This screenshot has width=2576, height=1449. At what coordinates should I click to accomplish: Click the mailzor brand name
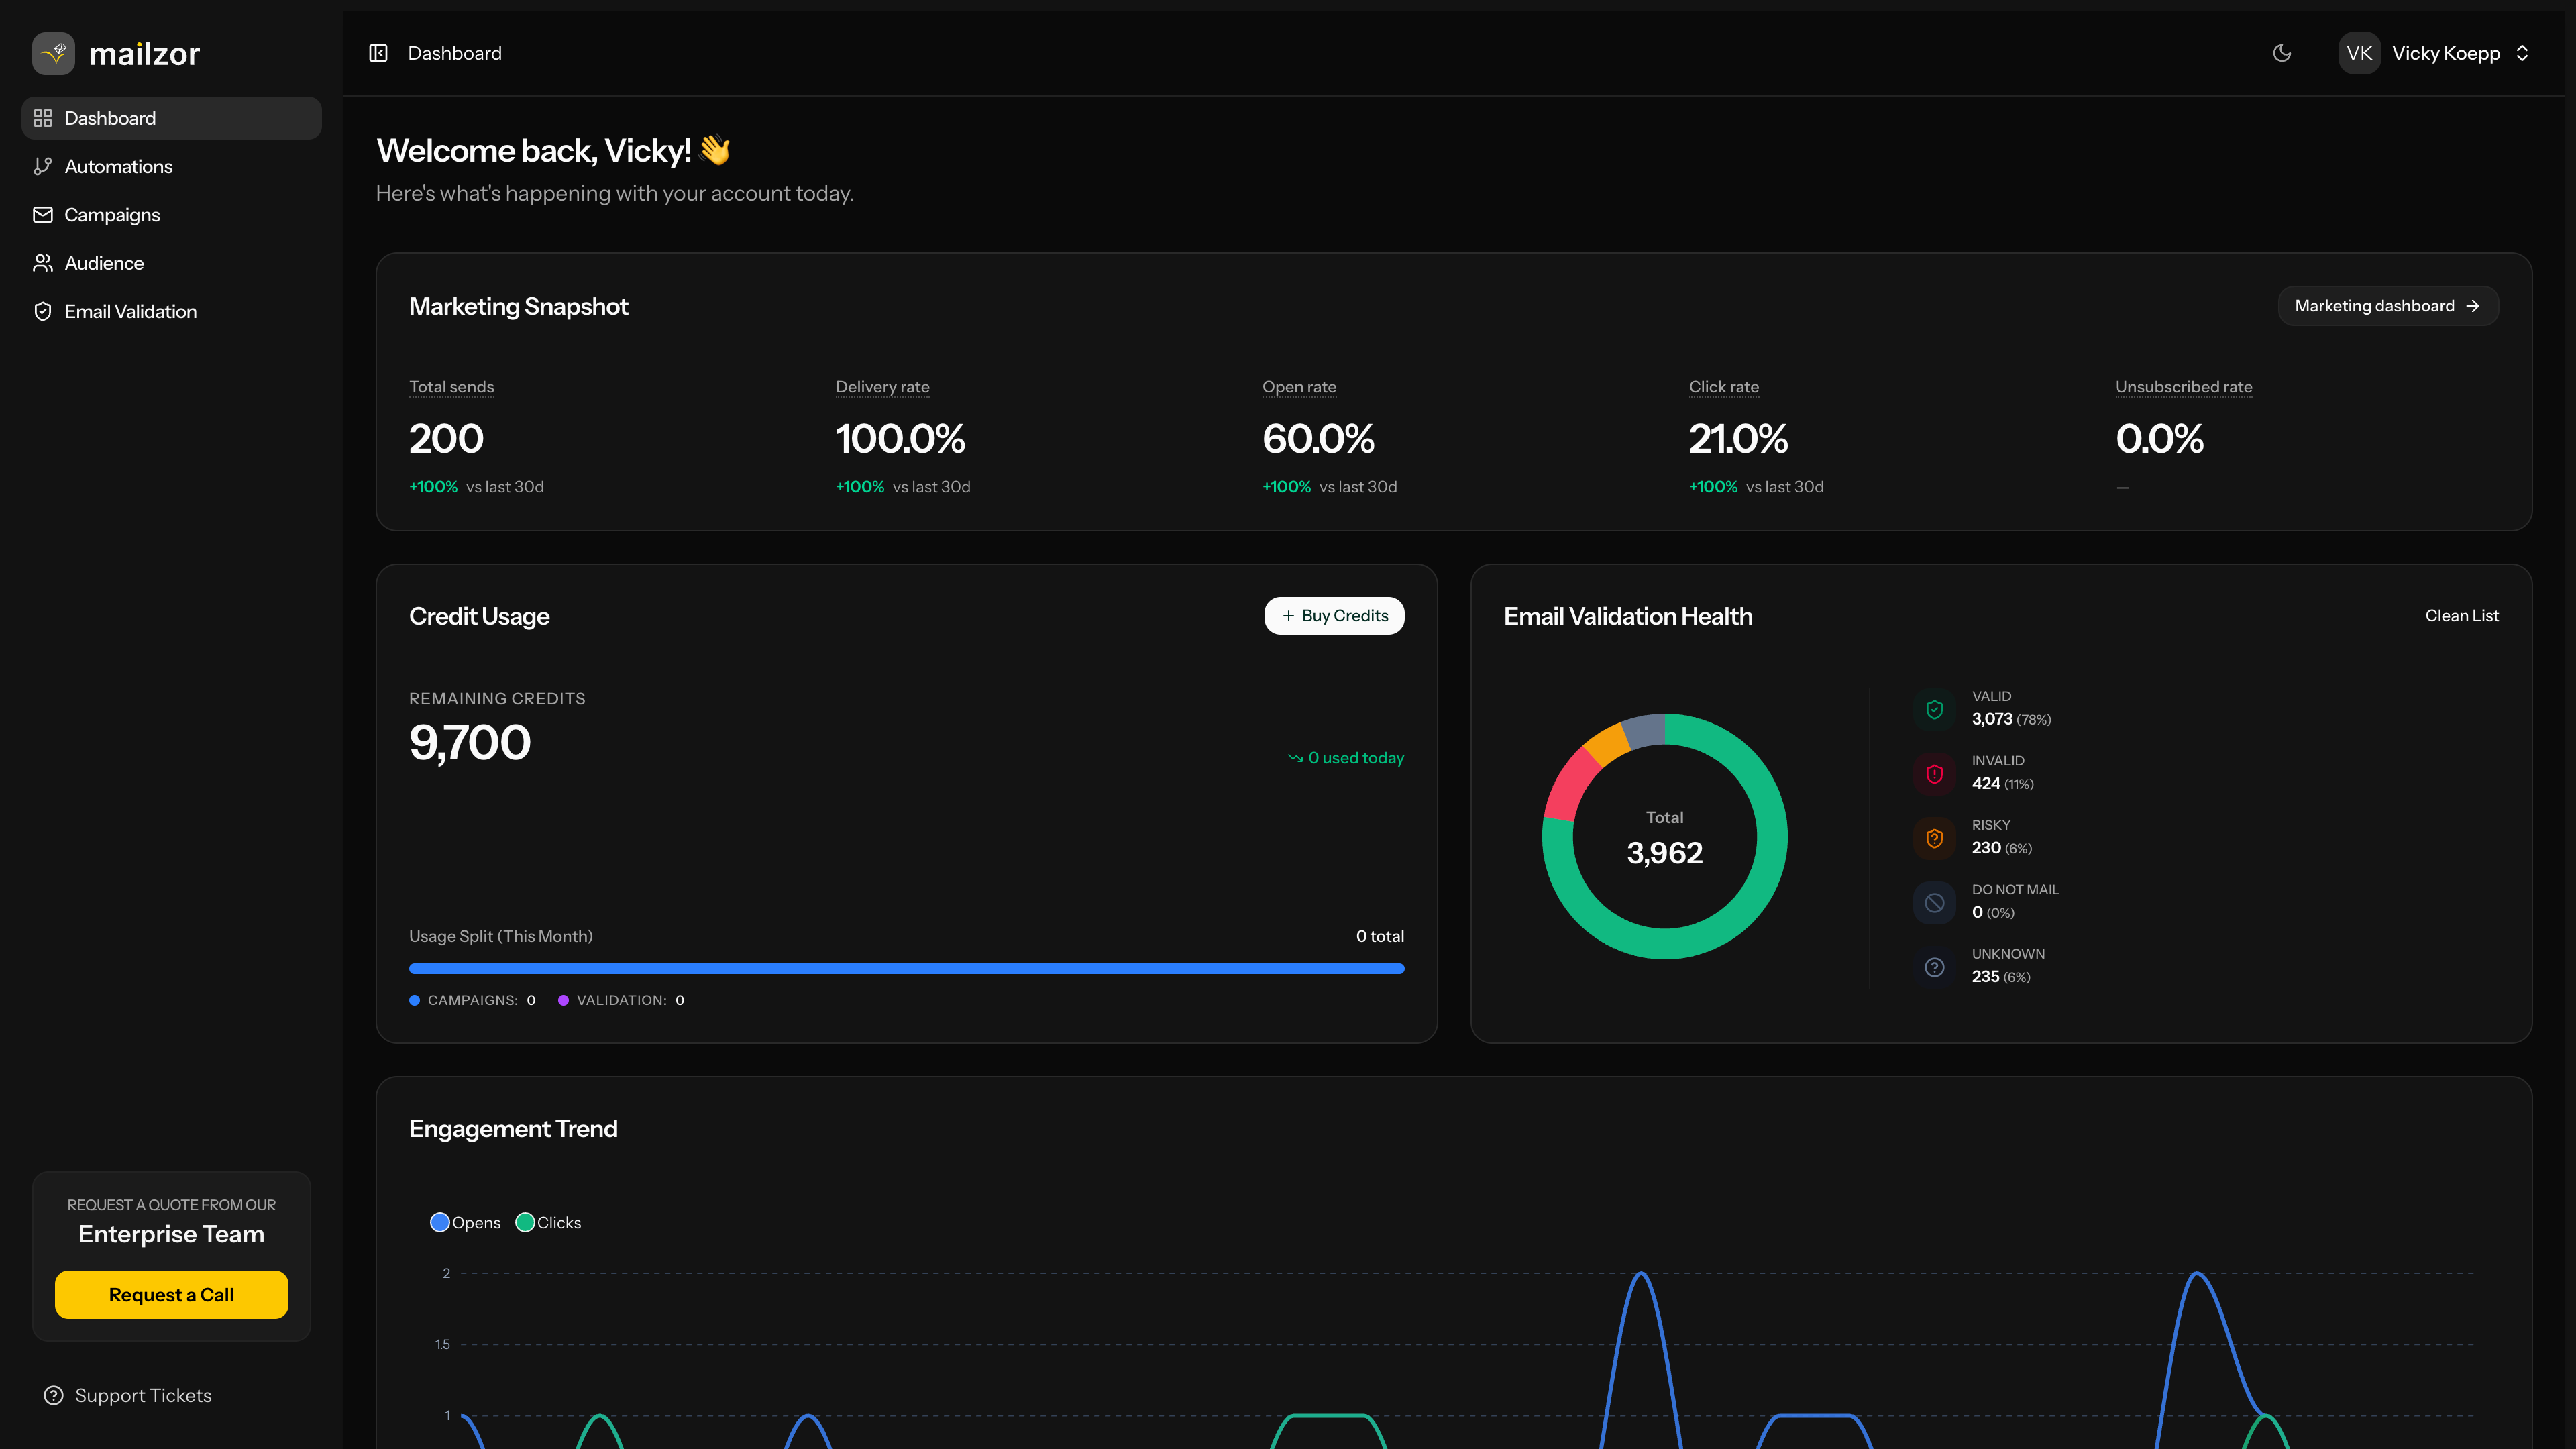tap(145, 54)
